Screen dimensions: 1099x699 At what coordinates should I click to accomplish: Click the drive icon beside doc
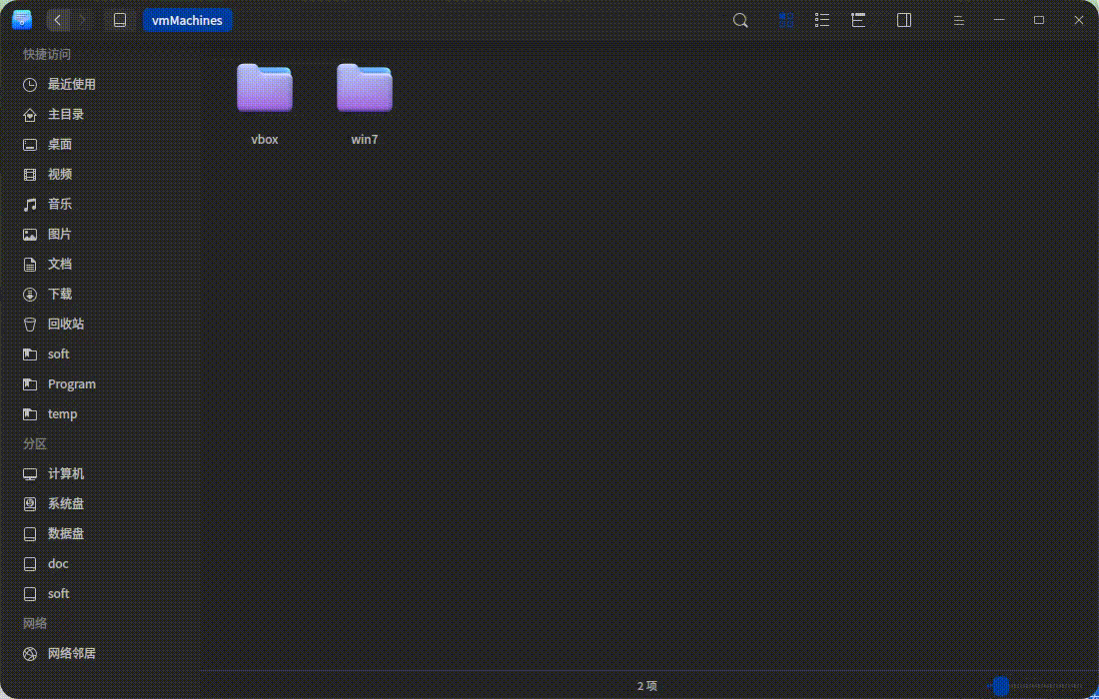(29, 564)
